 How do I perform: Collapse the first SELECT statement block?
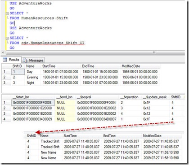tap(7, 13)
